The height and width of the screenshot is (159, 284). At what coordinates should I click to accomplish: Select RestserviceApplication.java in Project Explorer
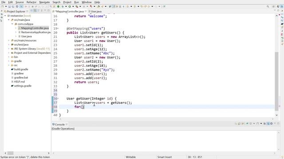coord(35,32)
